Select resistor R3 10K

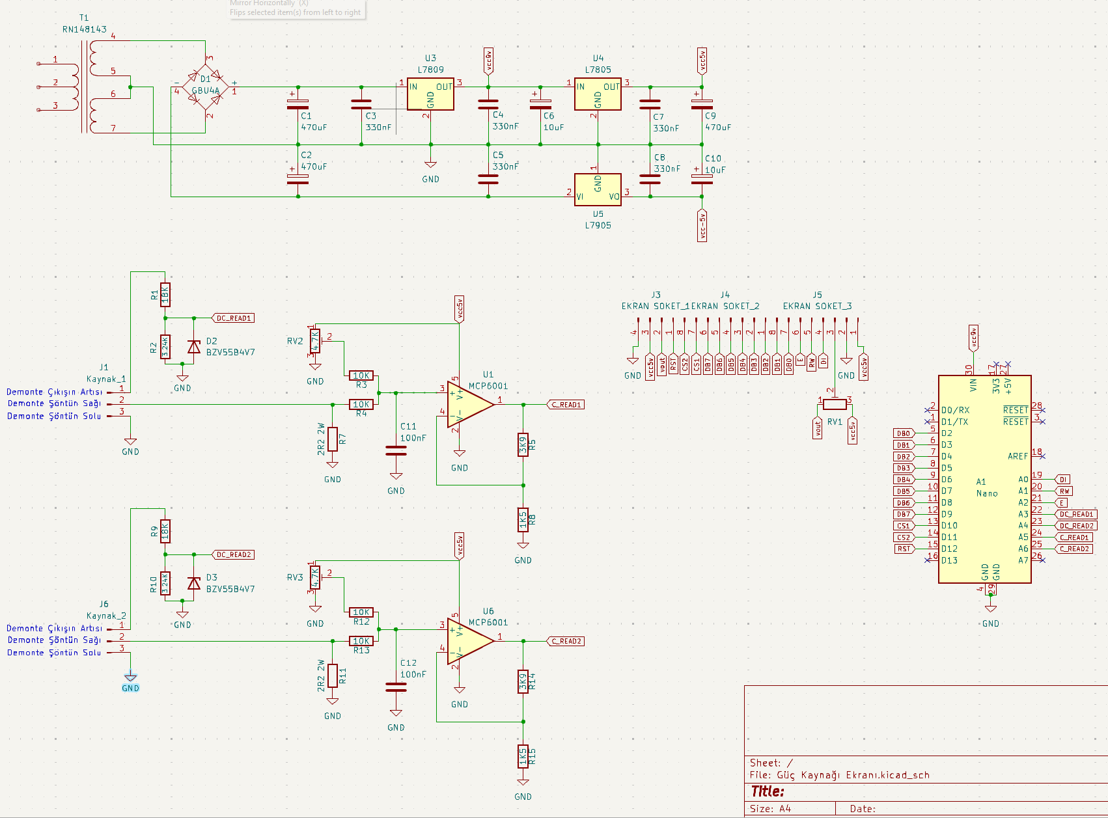point(361,375)
